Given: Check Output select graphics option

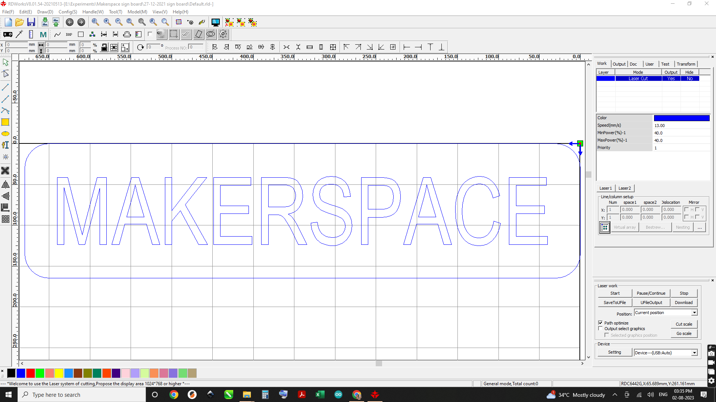Looking at the screenshot, I should [x=600, y=328].
